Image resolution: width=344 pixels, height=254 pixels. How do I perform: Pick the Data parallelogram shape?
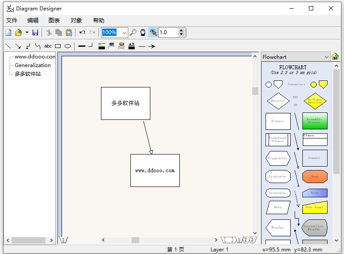[278, 207]
